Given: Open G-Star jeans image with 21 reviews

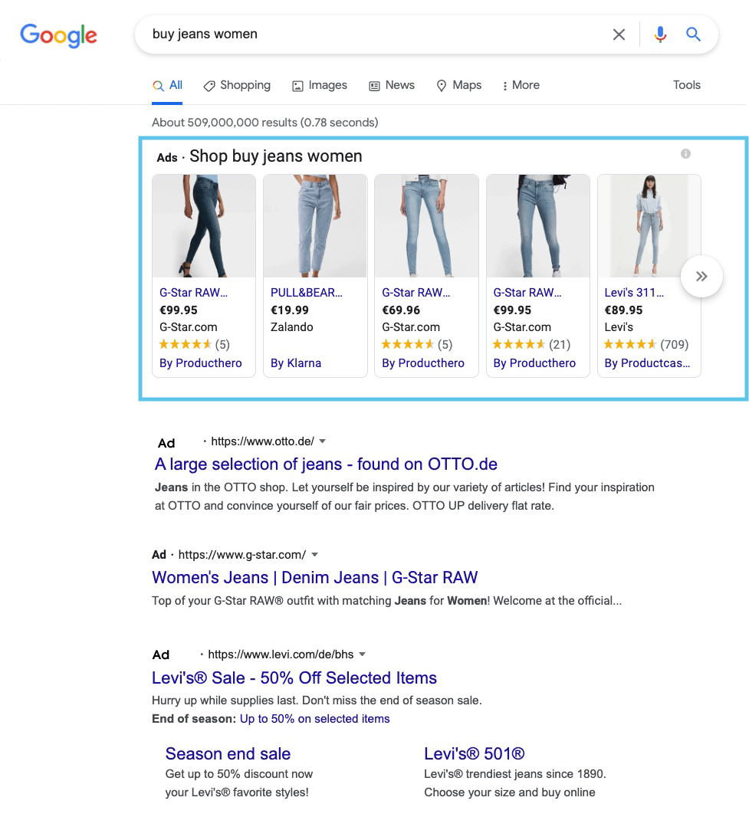Looking at the screenshot, I should pyautogui.click(x=538, y=226).
